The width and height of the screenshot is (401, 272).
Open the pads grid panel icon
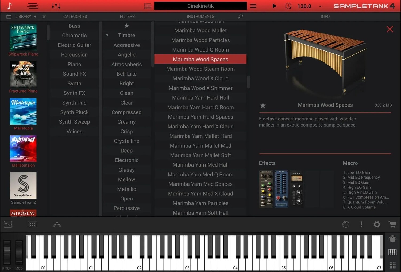click(x=32, y=224)
